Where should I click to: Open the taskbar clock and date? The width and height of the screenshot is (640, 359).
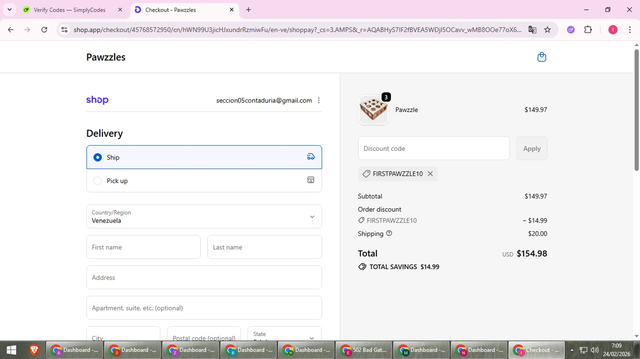tap(617, 350)
